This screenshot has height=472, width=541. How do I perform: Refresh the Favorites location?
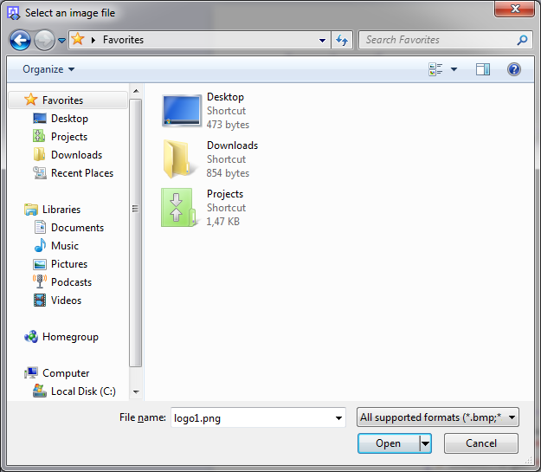(x=342, y=40)
